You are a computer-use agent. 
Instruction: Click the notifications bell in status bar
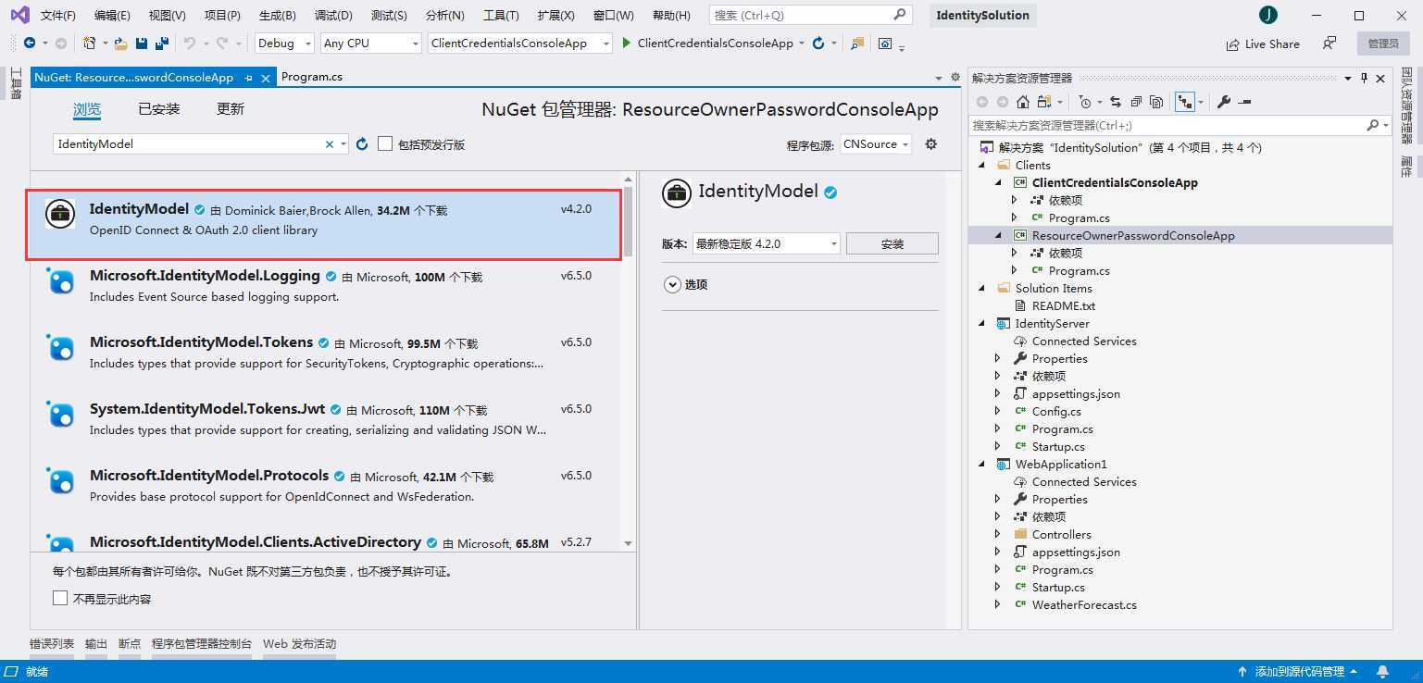(x=1382, y=672)
